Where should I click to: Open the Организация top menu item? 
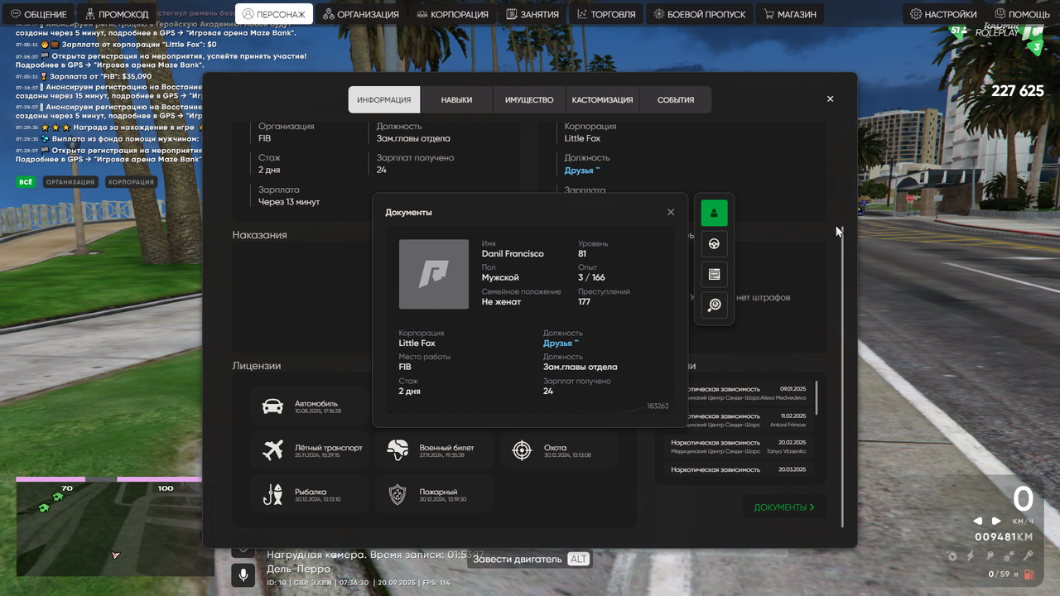pos(361,14)
